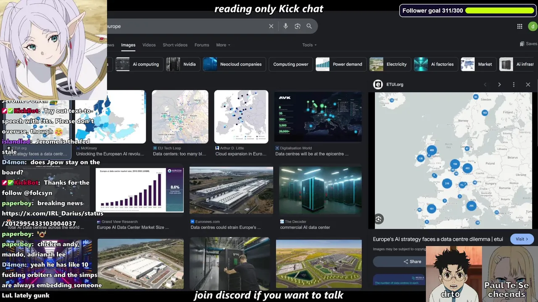Click 'Europe AI Data Center Market Size' caption
Screen dimensions: 538x302
133,227
